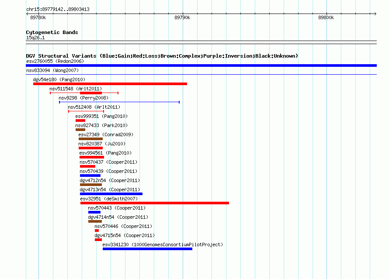
Task: Open the nsv9298 (Perry2008) label
Action: (x=83, y=98)
